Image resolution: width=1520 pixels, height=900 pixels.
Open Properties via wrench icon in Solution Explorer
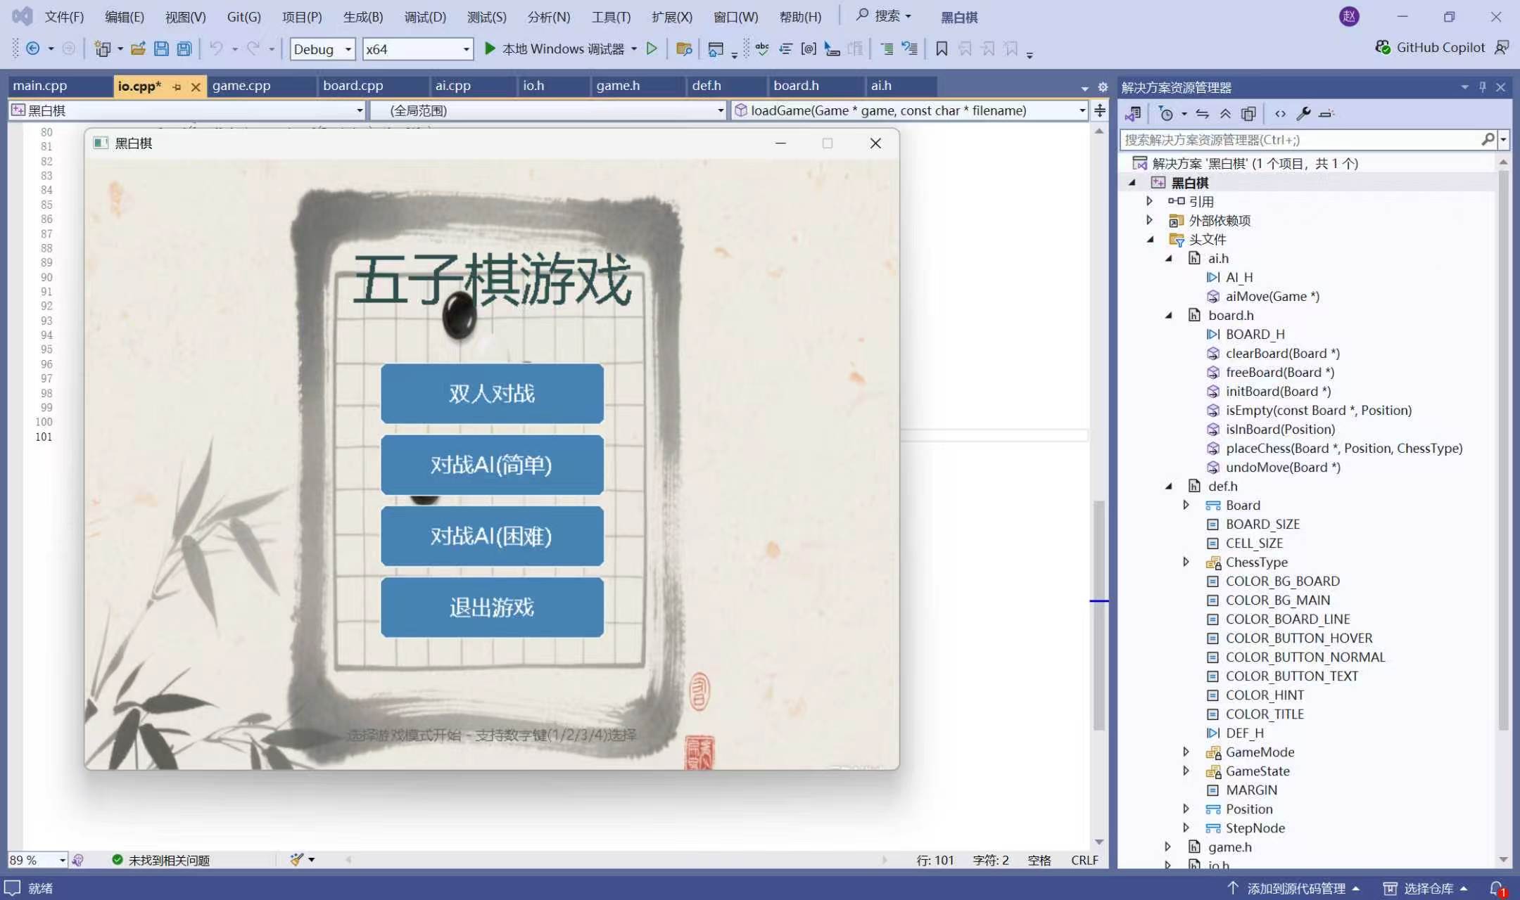pos(1303,114)
